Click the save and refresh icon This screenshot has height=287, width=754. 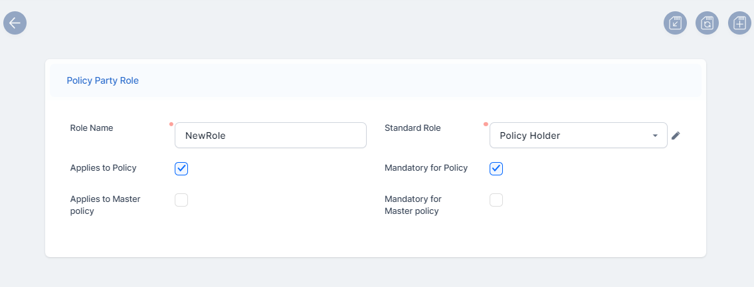point(707,23)
